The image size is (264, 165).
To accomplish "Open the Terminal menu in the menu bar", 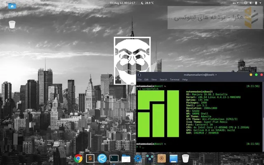I will click(174, 80).
